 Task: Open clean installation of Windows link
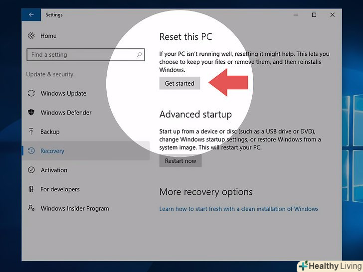(x=239, y=209)
